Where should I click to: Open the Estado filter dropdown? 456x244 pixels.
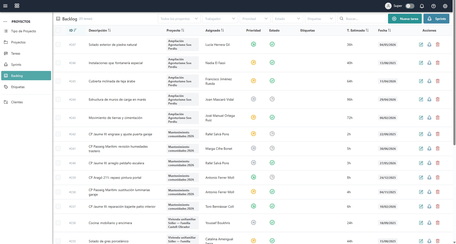click(x=288, y=19)
